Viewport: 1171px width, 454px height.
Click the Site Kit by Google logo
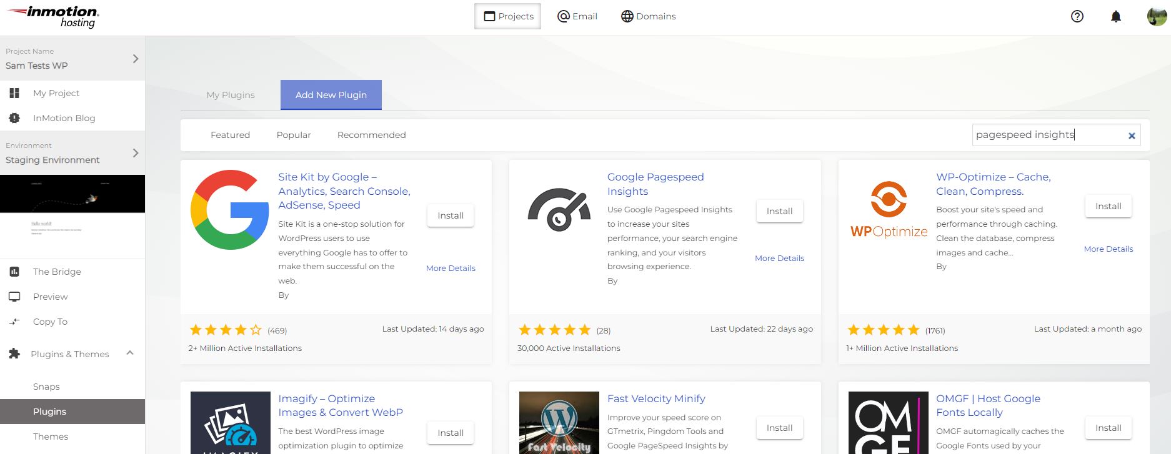tap(229, 210)
